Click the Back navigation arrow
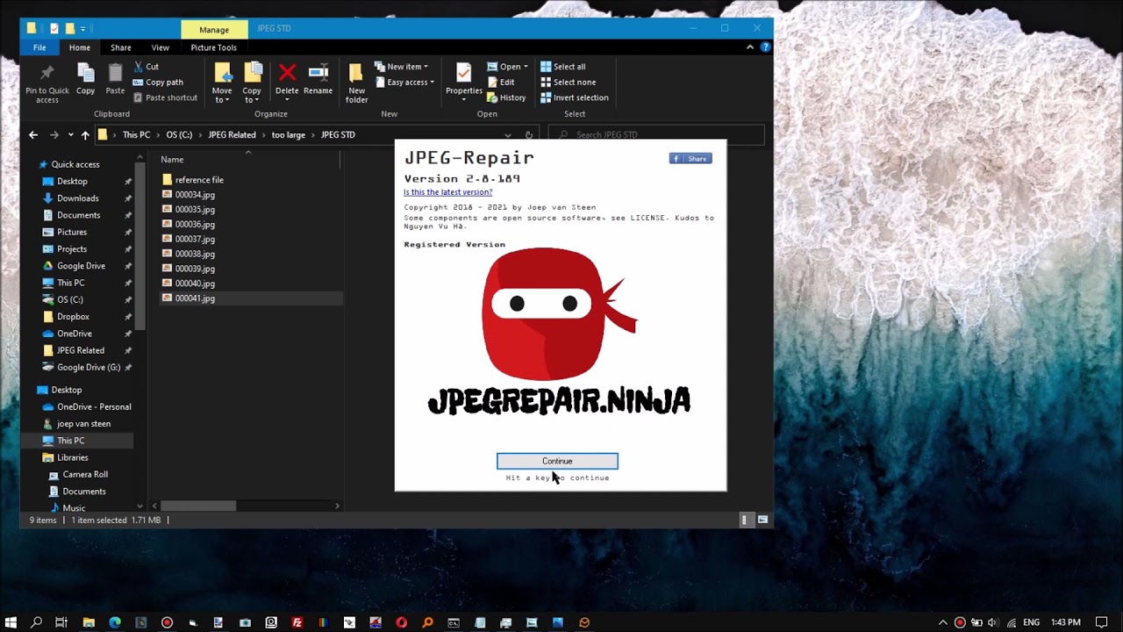 [33, 135]
